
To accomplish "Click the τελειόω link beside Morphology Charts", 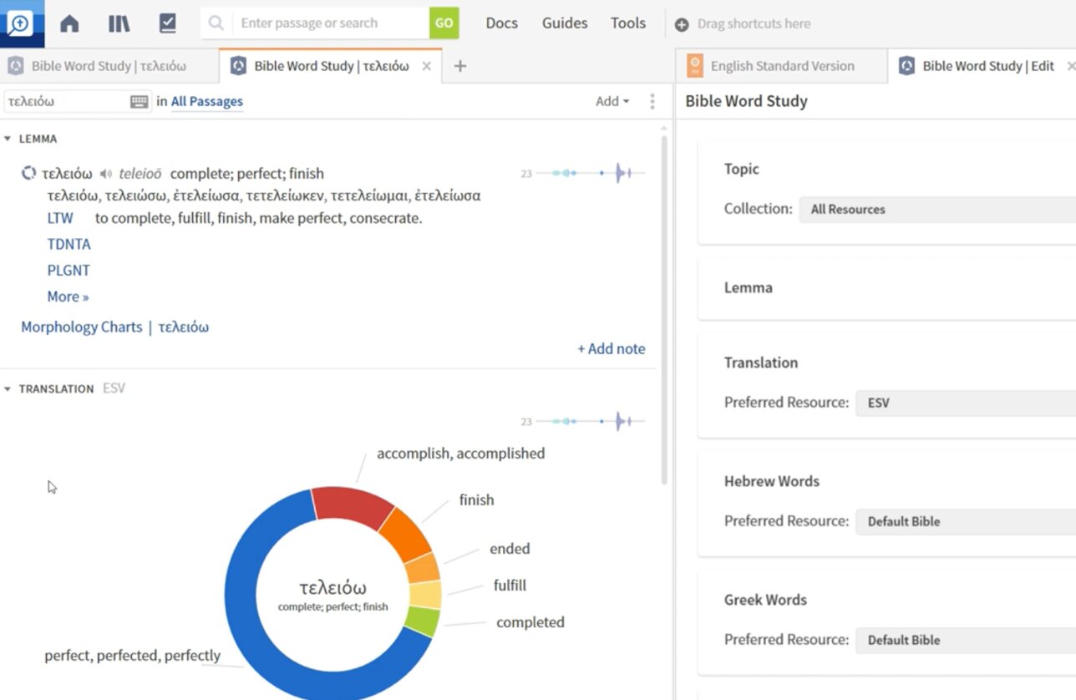I will [183, 327].
